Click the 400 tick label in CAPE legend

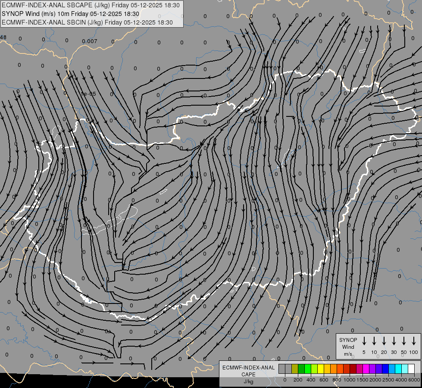(x=311, y=380)
